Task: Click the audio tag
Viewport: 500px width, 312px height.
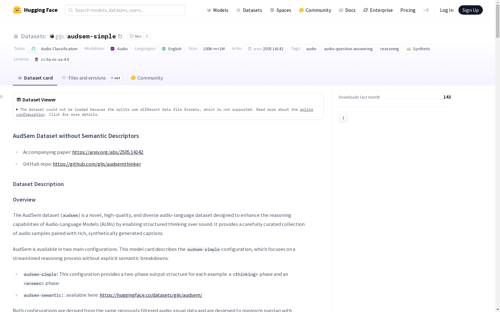Action: [x=311, y=49]
